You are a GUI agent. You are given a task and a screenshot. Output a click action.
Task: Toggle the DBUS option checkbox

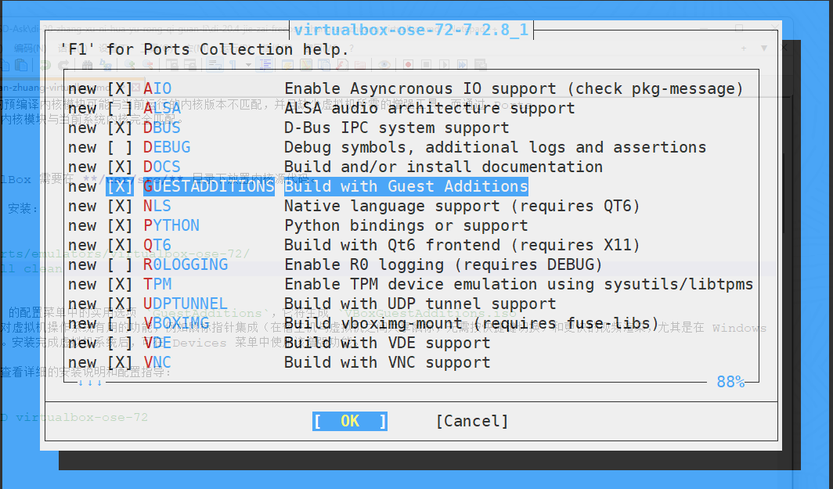point(120,128)
